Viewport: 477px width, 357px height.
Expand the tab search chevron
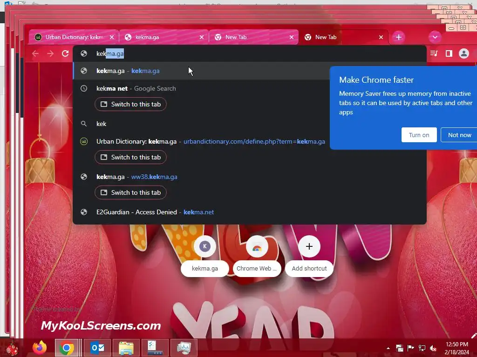tap(435, 37)
